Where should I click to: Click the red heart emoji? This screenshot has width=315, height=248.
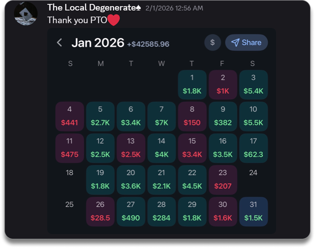coord(114,20)
